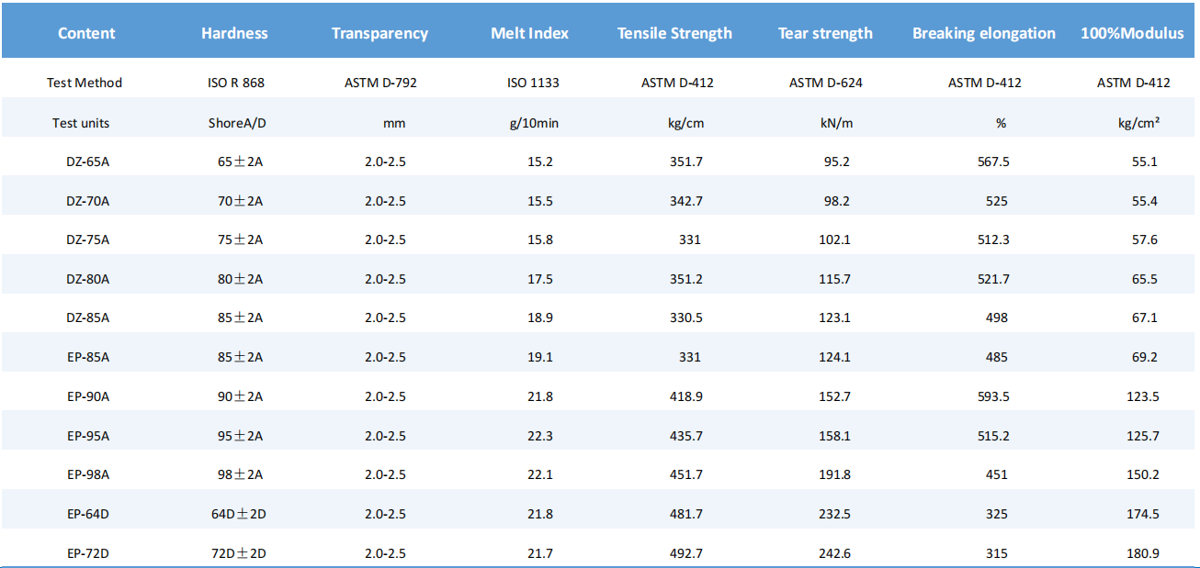This screenshot has width=1200, height=568.
Task: Select the 64D±2D hardness value
Action: (238, 514)
